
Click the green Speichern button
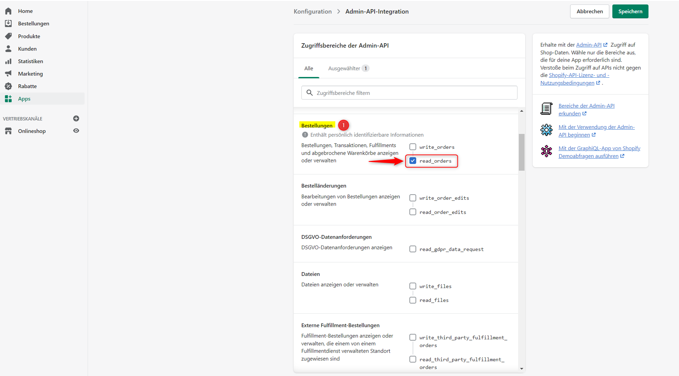[x=630, y=11]
